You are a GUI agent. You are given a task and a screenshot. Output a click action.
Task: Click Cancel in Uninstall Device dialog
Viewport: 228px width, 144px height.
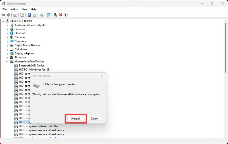[94, 118]
